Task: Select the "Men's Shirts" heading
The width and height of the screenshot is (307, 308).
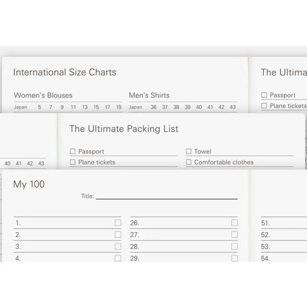Action: 149,95
